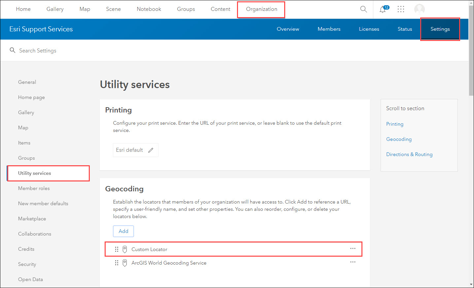Open the app launcher grid icon
Screen dimensions: 474x288
[x=401, y=9]
